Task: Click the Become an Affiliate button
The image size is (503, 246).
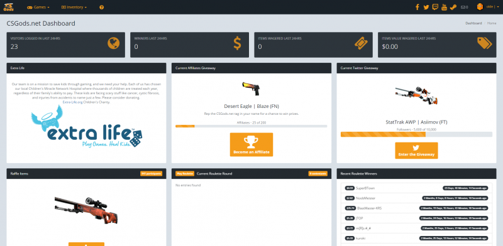Action: 251,144
